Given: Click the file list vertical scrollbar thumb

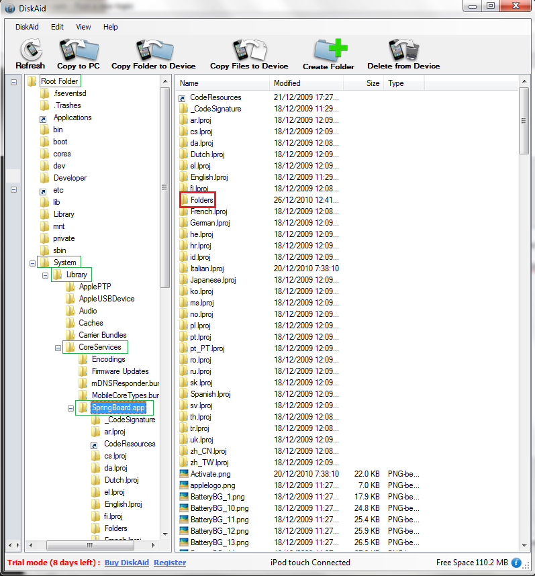Looking at the screenshot, I should [x=524, y=121].
